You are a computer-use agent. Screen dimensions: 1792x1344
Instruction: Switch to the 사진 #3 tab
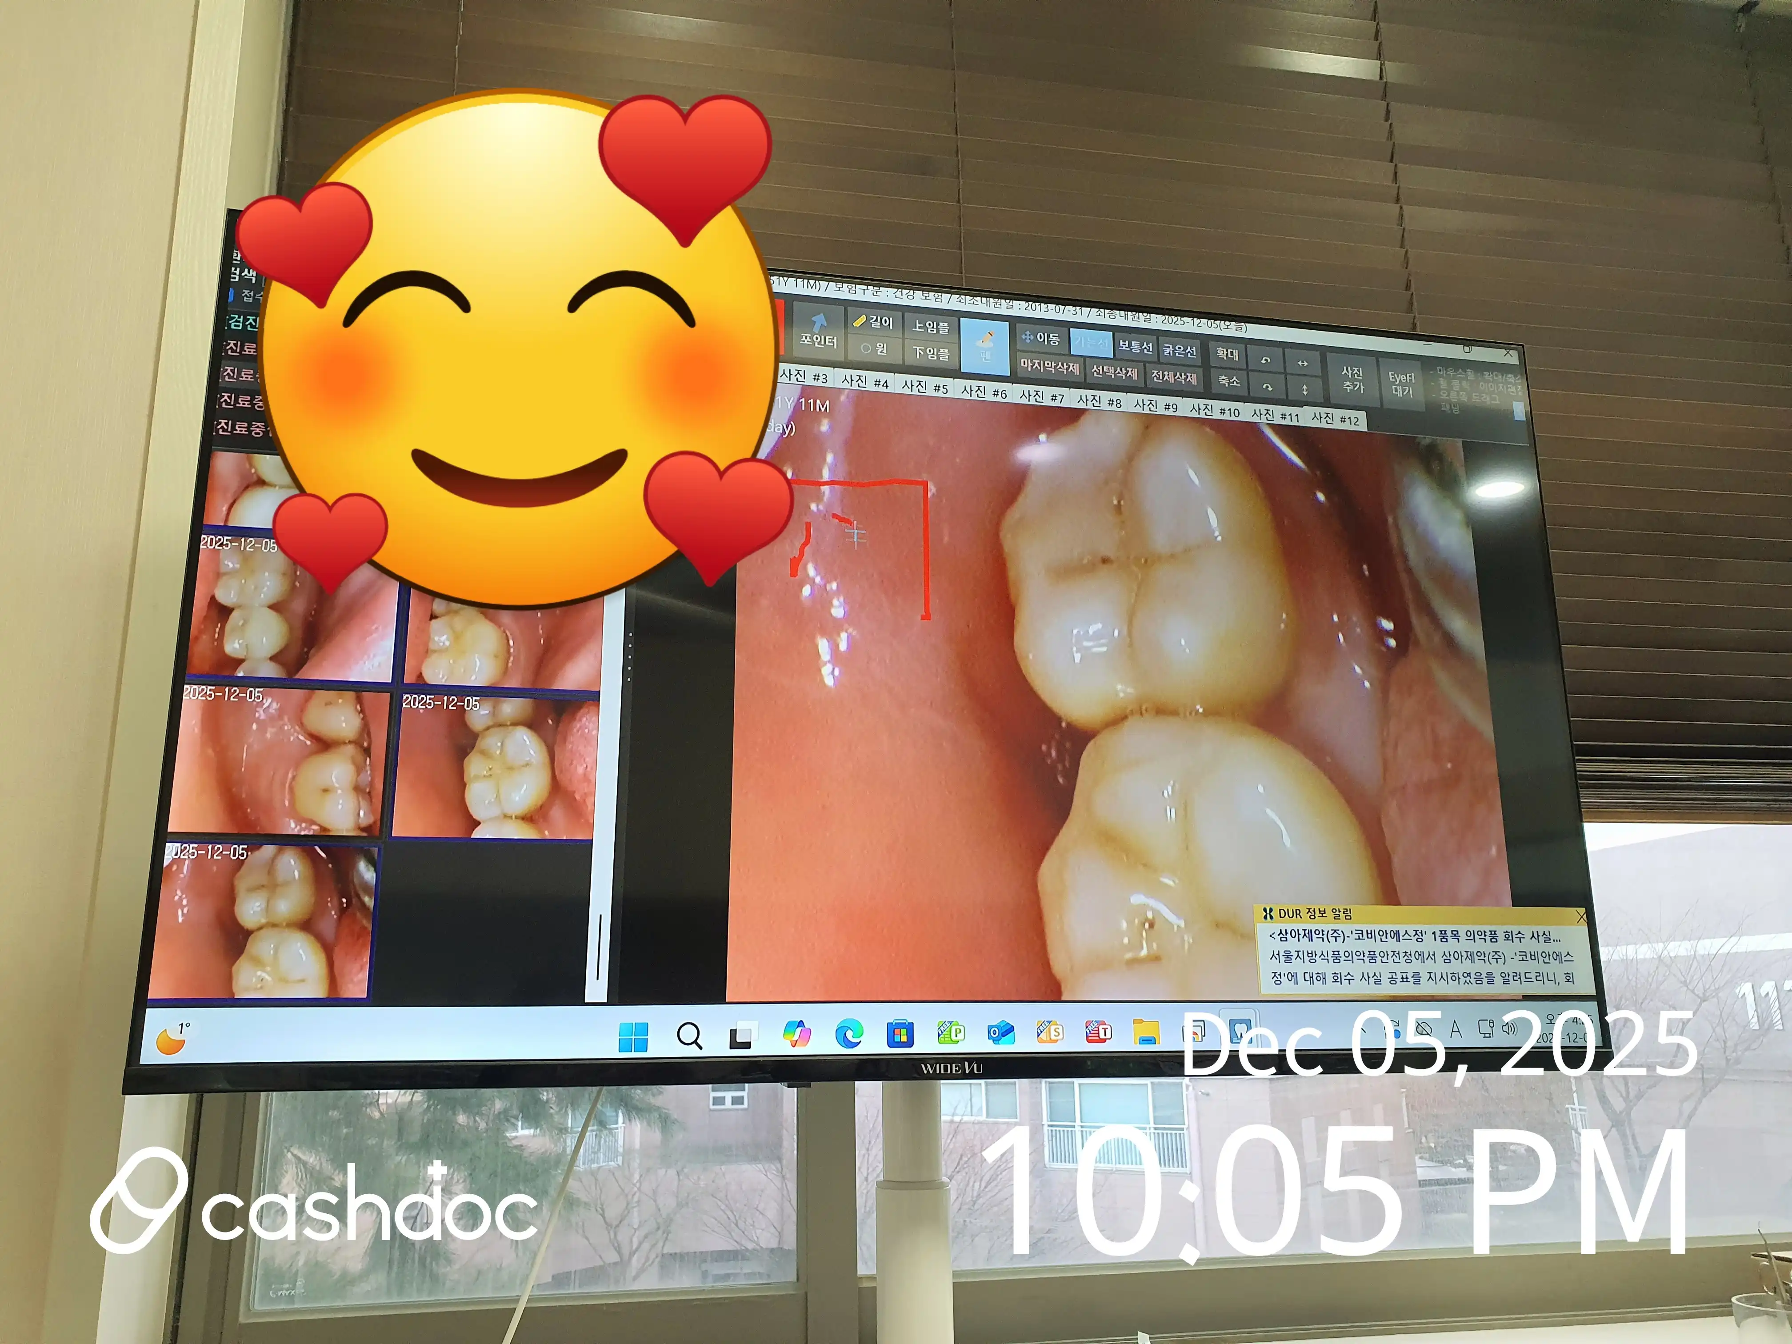point(804,376)
